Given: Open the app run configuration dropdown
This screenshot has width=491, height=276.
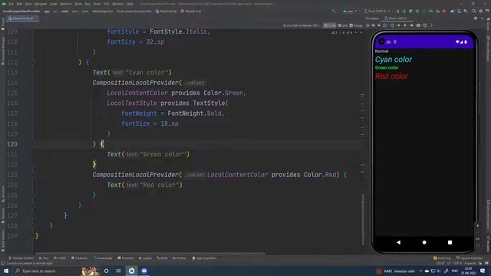Looking at the screenshot, I should click(350, 11).
